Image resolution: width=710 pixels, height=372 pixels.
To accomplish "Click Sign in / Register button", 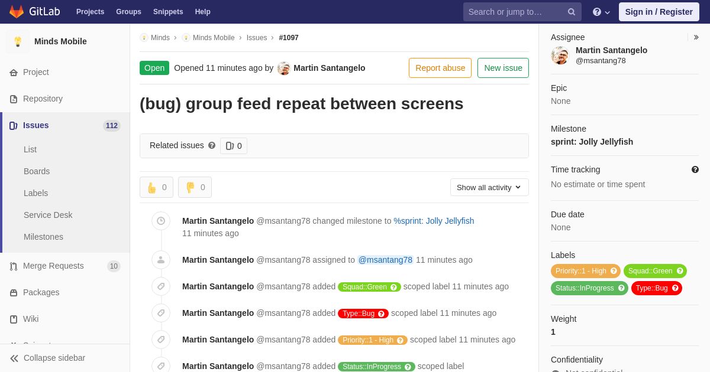I will click(x=659, y=12).
